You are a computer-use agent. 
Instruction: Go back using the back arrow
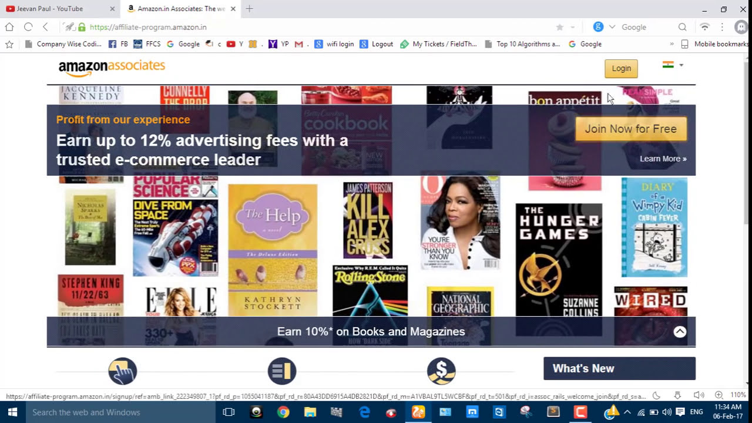click(x=45, y=27)
